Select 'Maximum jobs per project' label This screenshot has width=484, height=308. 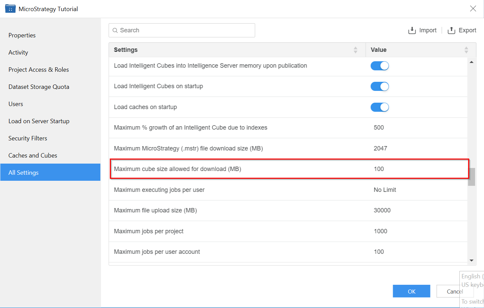(x=149, y=231)
